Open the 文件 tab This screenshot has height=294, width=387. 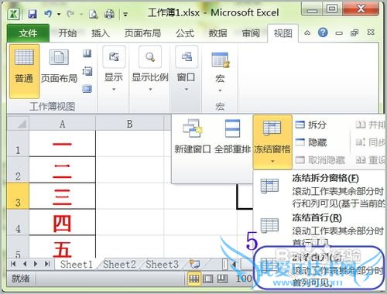(28, 33)
